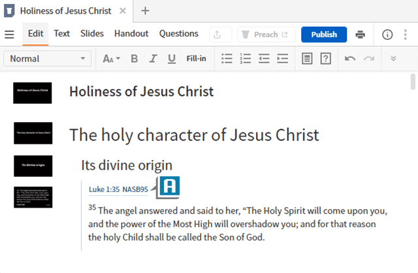Open the font size dropdown
Screen dimensions: 418x273
pyautogui.click(x=111, y=59)
